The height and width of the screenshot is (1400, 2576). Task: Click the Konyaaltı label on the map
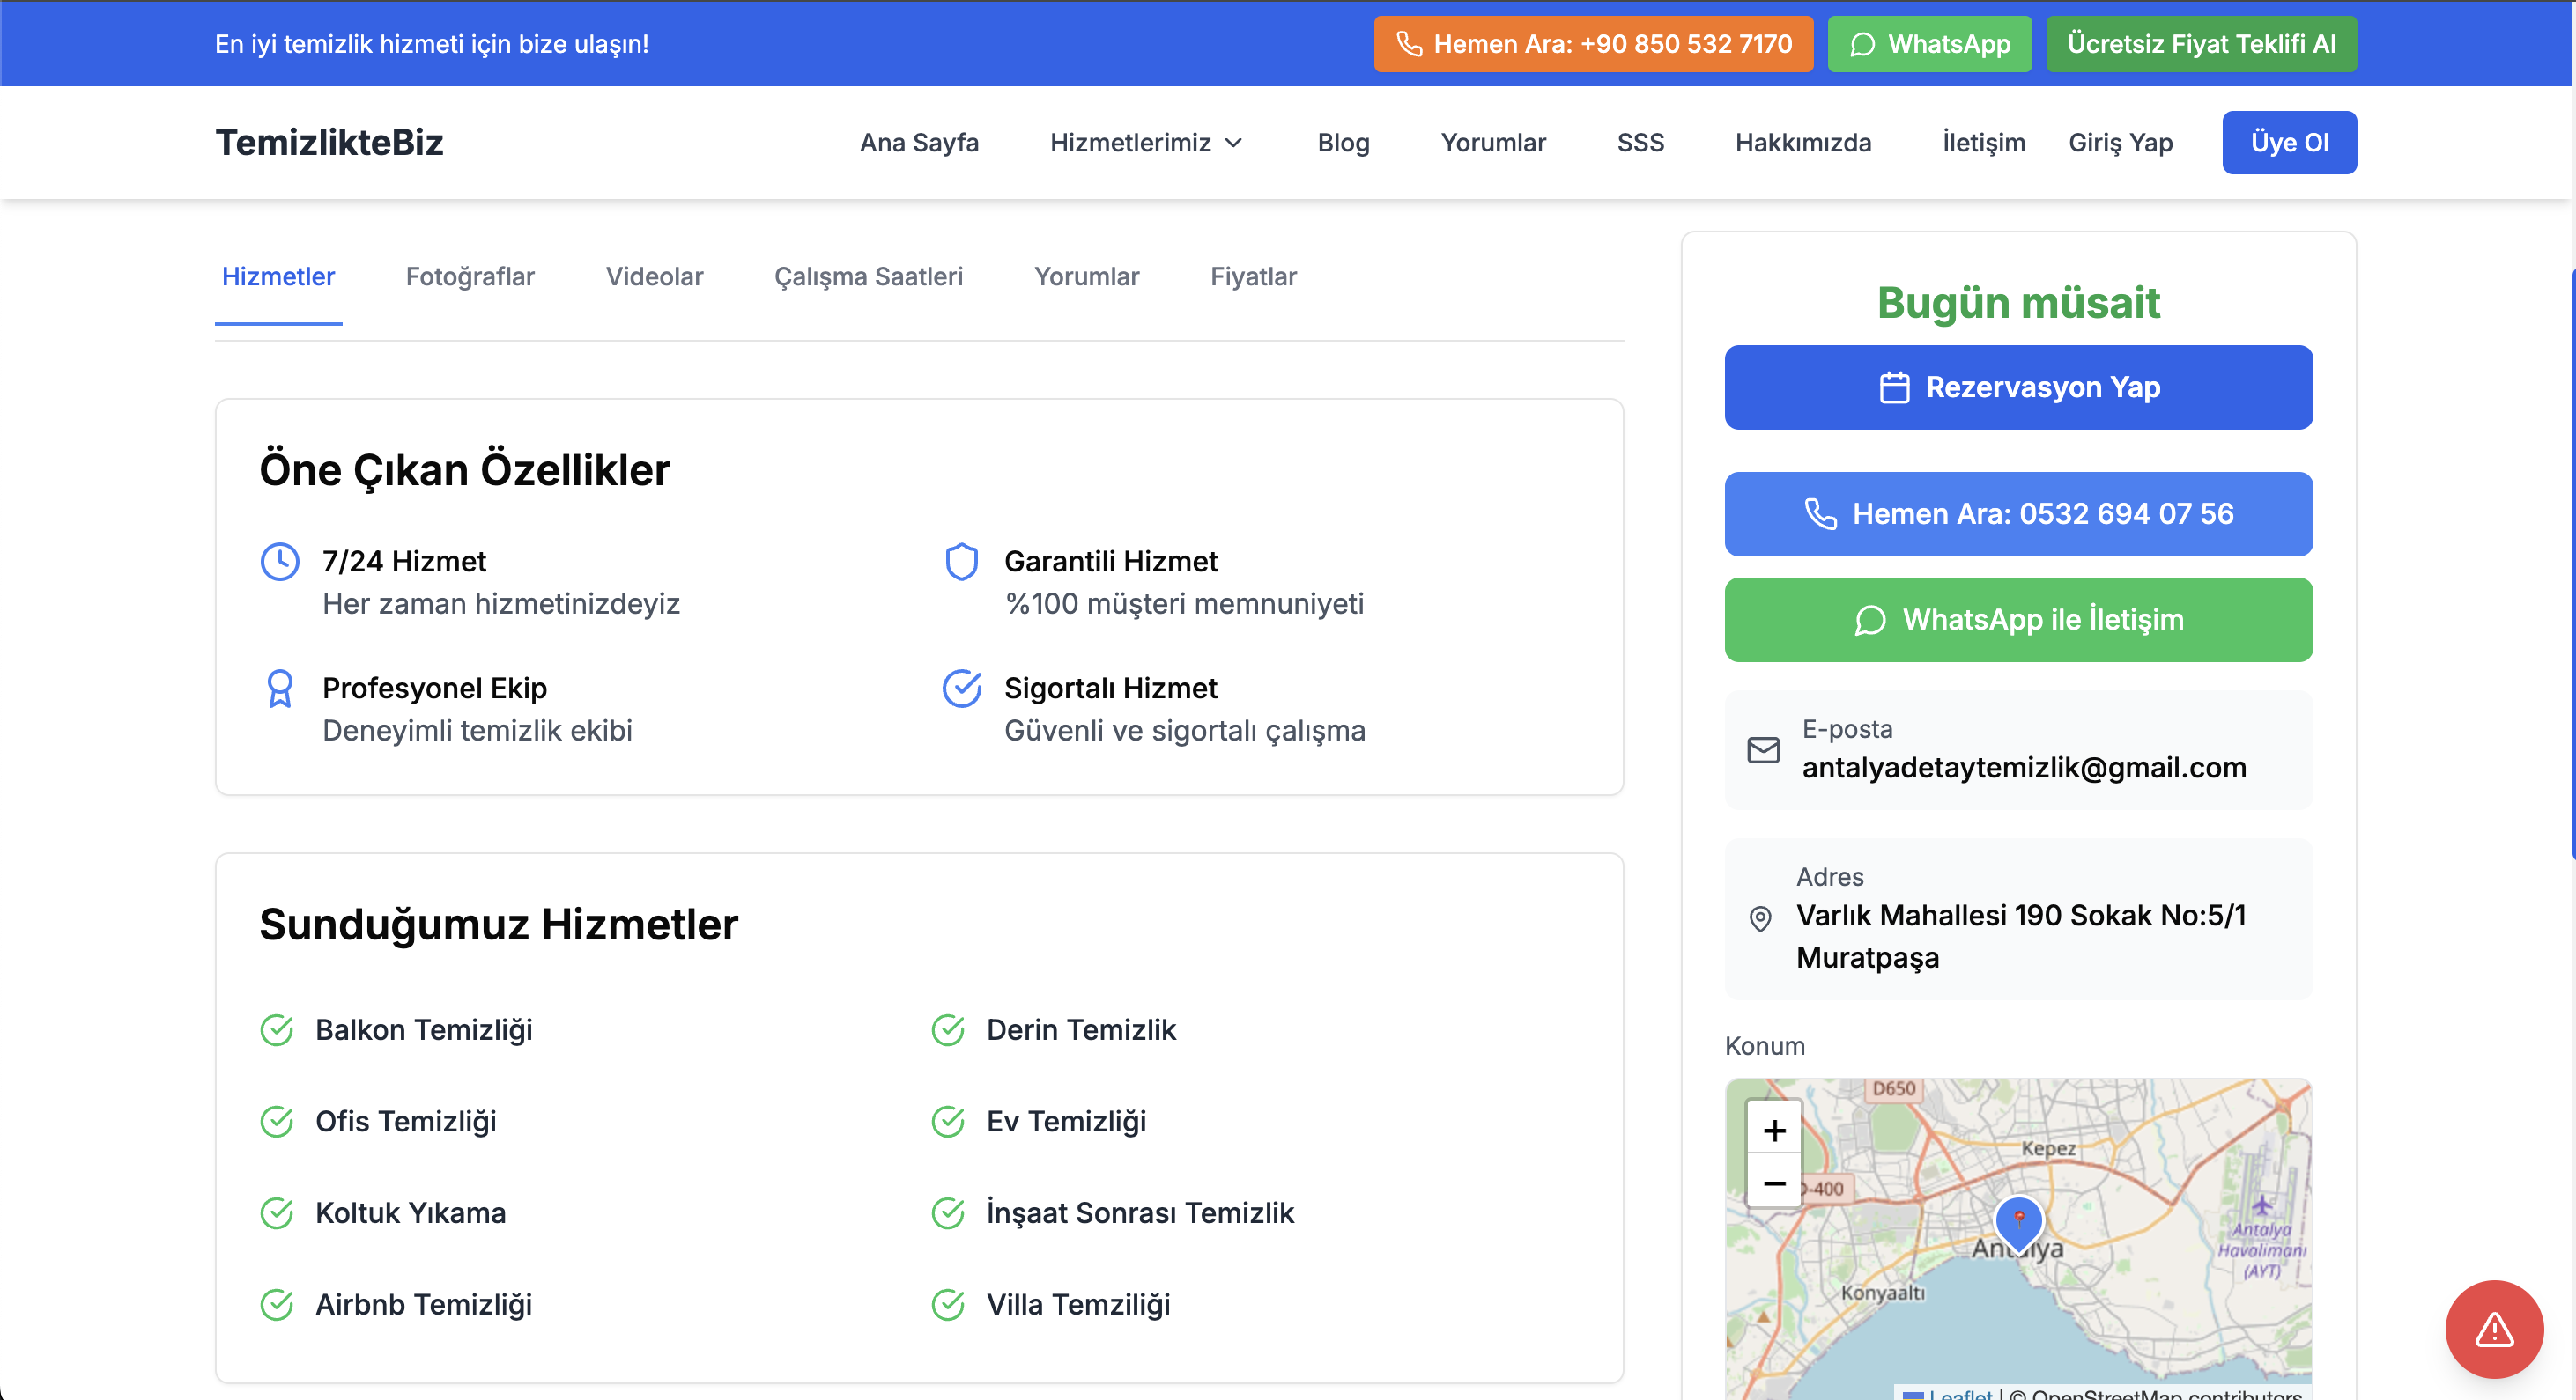tap(1883, 1292)
